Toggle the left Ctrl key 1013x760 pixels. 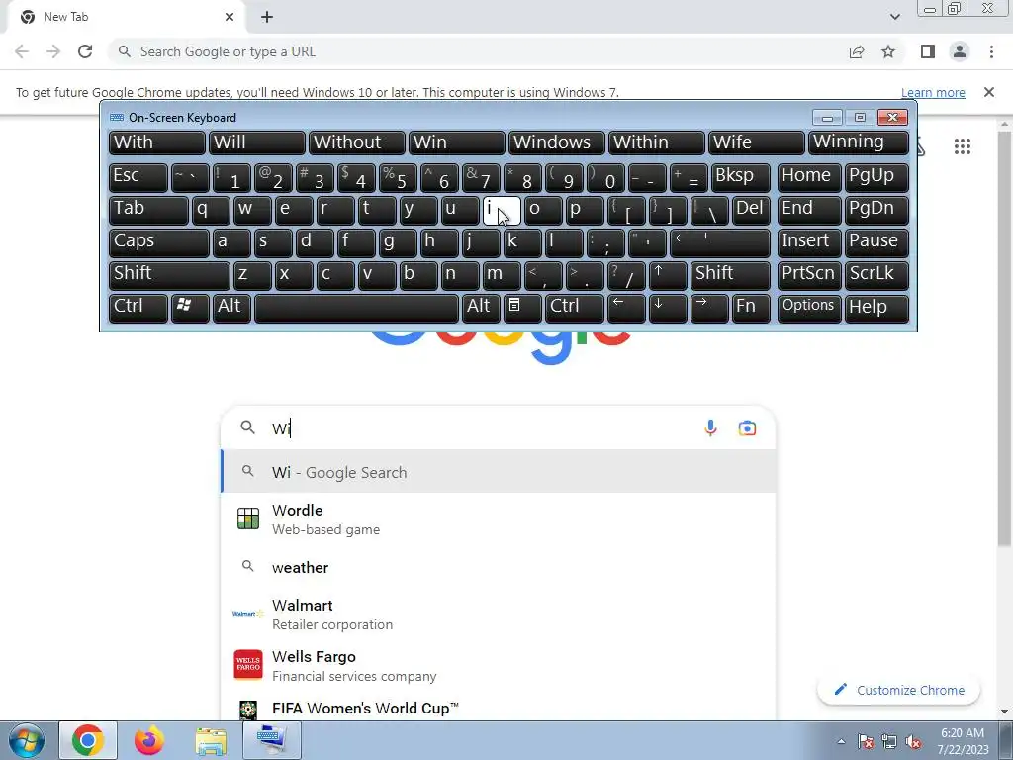[x=138, y=308]
